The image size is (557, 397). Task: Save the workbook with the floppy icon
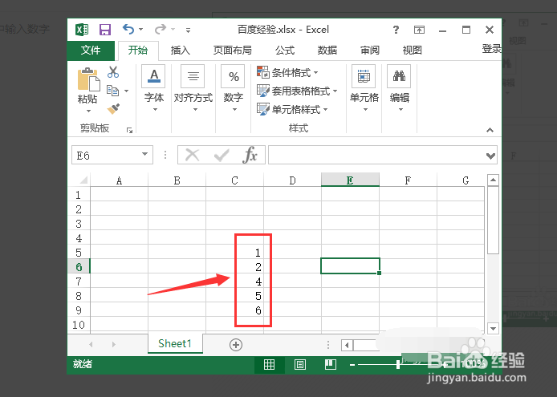[105, 30]
